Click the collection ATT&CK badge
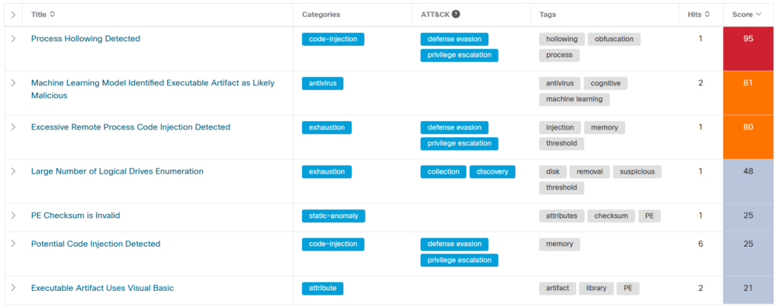Screen dimensions: 781x307 coord(443,171)
